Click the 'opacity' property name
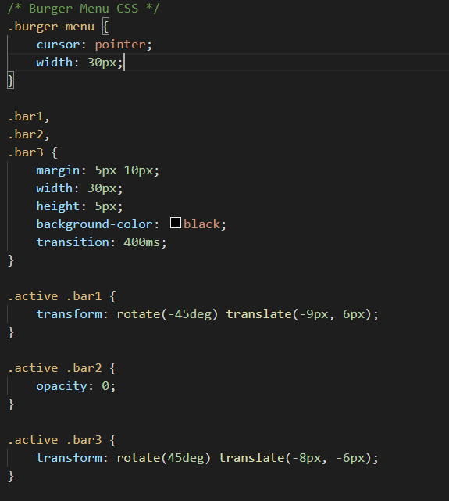The height and width of the screenshot is (501, 449). 61,386
